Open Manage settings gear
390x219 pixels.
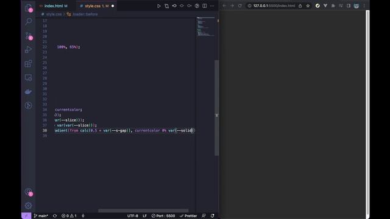pos(29,206)
